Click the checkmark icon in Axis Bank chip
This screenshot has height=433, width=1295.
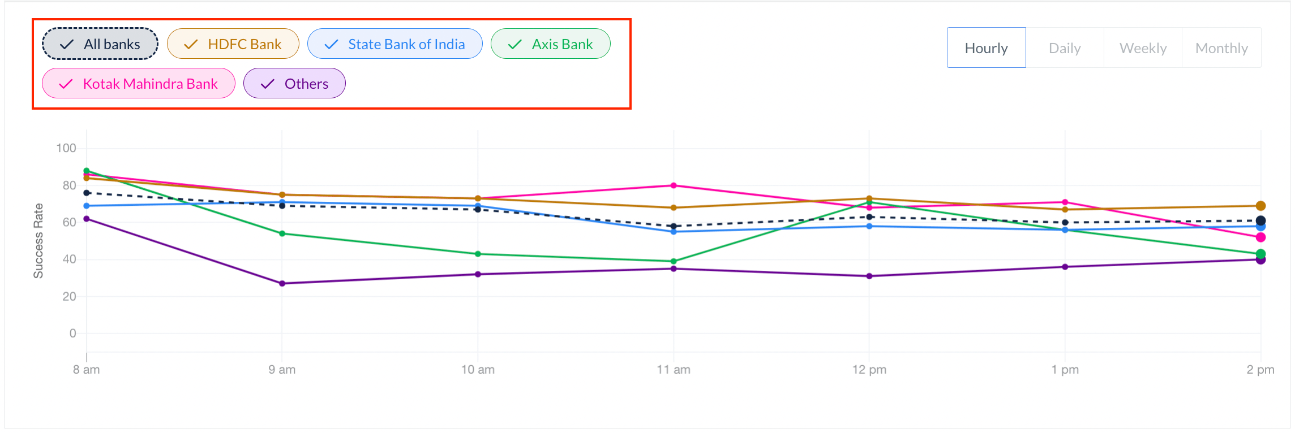514,44
